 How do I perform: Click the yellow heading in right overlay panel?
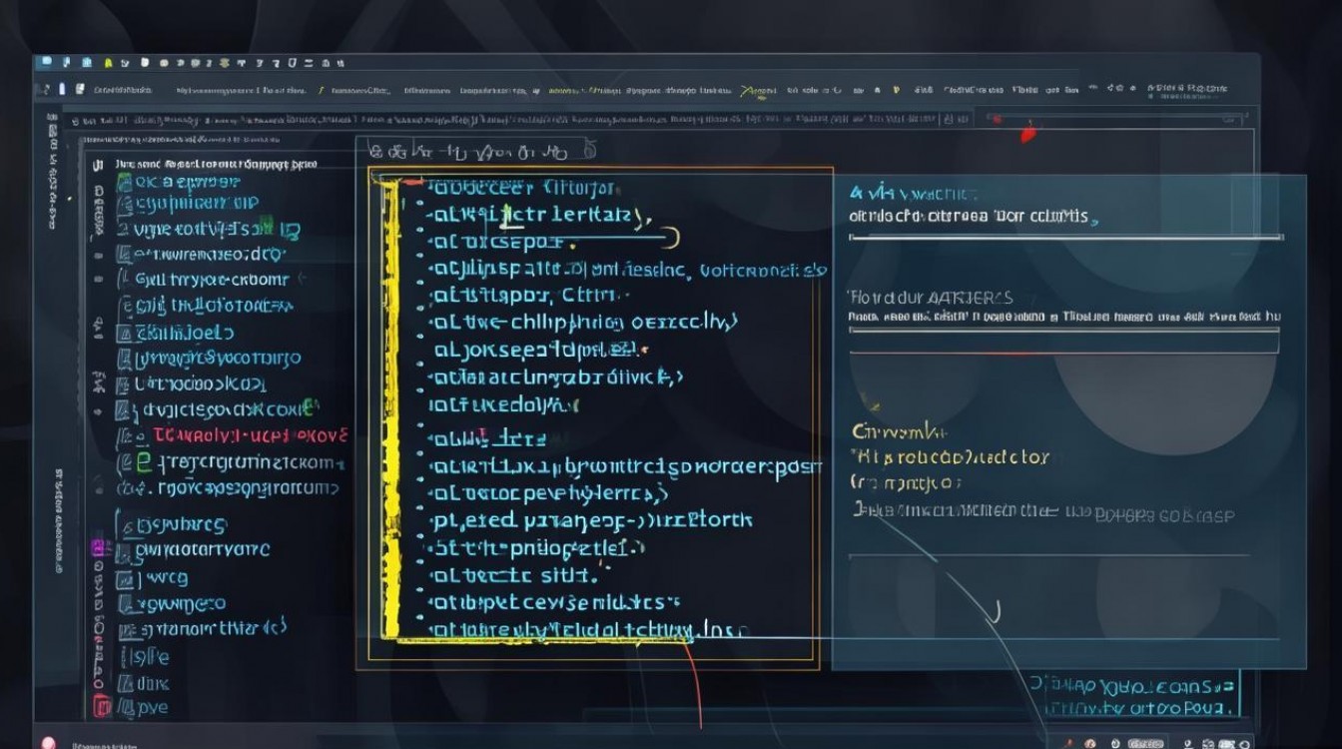[x=899, y=431]
